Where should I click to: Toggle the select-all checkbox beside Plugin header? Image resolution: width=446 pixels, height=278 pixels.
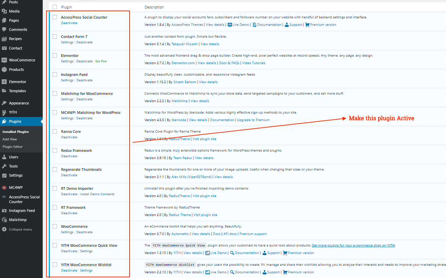click(x=55, y=7)
